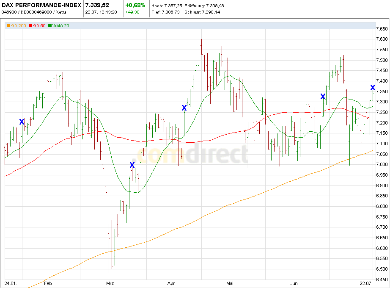
Task: Select the GD 200 legend label
Action: (x=19, y=26)
